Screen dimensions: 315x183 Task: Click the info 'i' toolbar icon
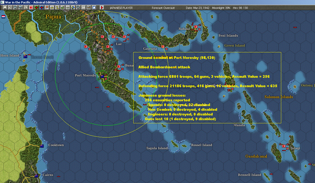pyautogui.click(x=26, y=8)
